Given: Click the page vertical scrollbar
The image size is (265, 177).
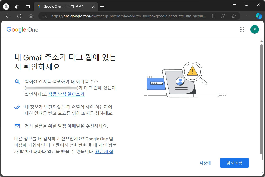Looking at the screenshot, I should click(x=262, y=102).
